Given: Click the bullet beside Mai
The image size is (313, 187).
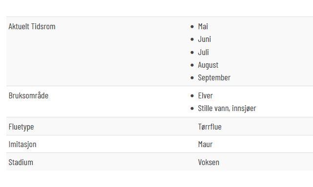Looking at the screenshot, I should (x=192, y=26).
